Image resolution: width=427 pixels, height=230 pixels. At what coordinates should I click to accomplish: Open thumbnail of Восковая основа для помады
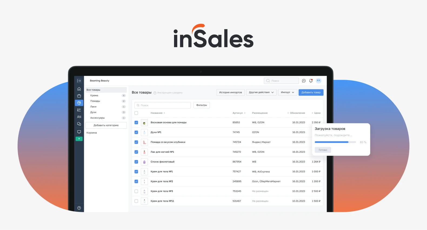click(144, 123)
